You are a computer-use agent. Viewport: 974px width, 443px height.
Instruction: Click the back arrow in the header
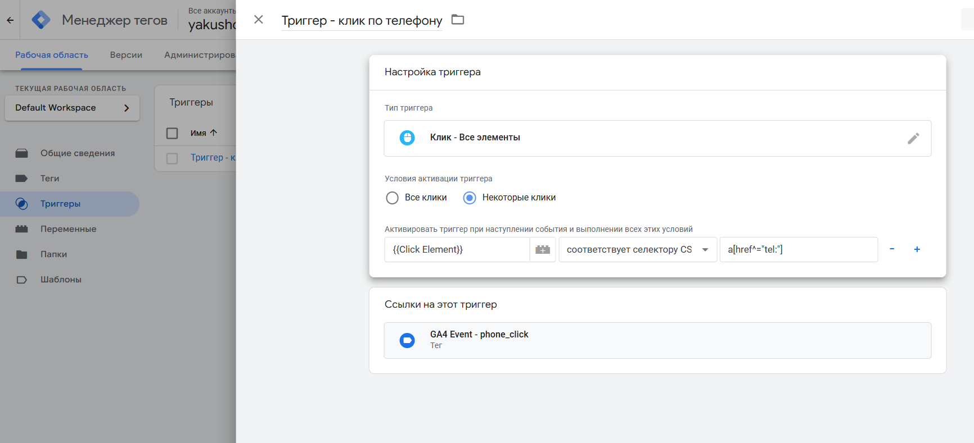(x=10, y=20)
